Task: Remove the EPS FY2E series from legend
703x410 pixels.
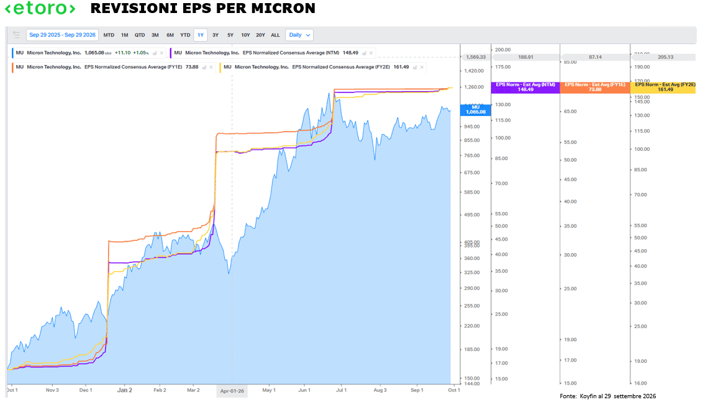Action: pos(422,68)
